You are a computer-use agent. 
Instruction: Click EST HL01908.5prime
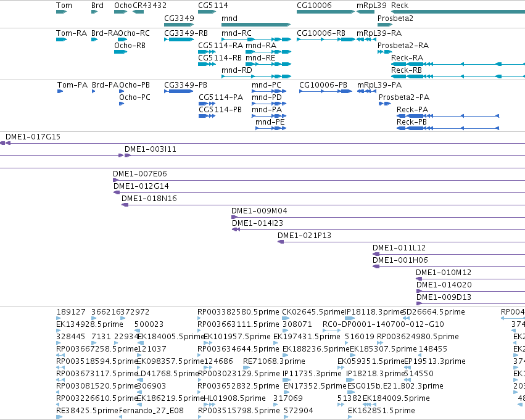coord(209,405)
